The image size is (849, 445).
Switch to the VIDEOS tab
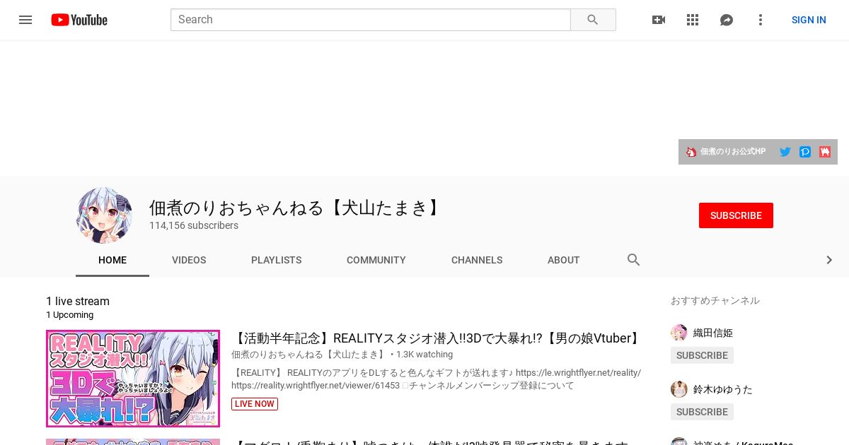pos(189,260)
